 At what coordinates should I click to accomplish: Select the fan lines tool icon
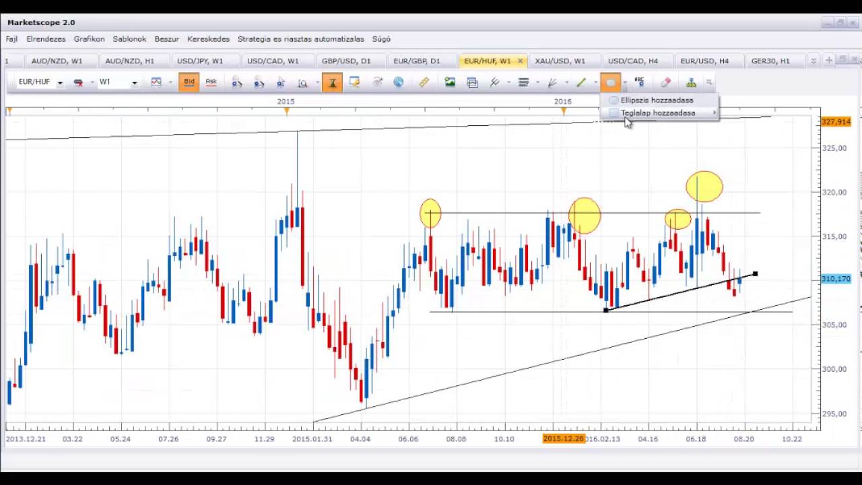click(552, 82)
